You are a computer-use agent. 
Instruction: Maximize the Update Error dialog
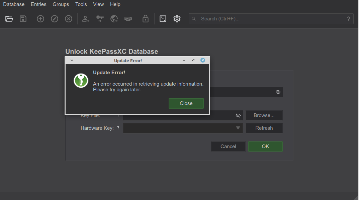pyautogui.click(x=193, y=60)
